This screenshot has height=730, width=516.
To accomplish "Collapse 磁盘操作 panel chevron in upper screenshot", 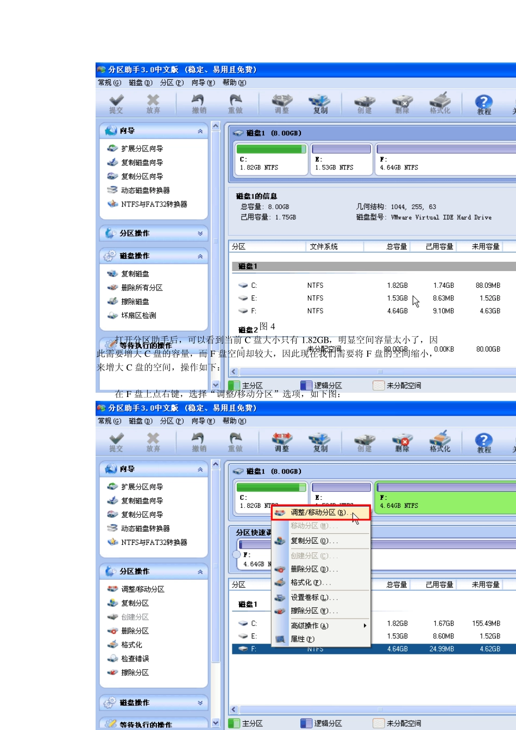I will pos(200,256).
